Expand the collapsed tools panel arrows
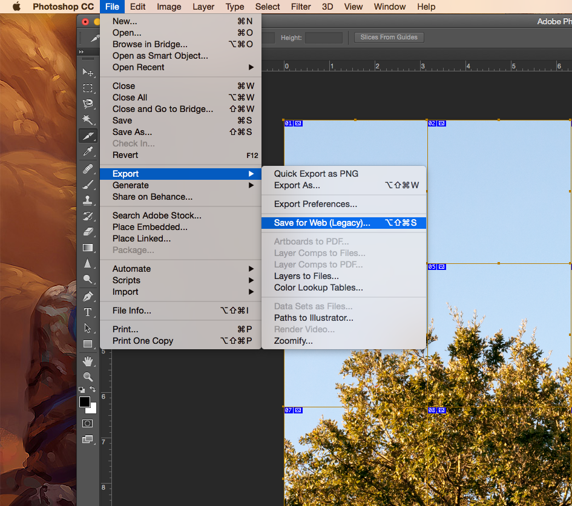The image size is (572, 506). click(81, 52)
